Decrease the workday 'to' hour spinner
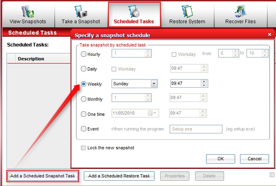 pyautogui.click(x=265, y=55)
